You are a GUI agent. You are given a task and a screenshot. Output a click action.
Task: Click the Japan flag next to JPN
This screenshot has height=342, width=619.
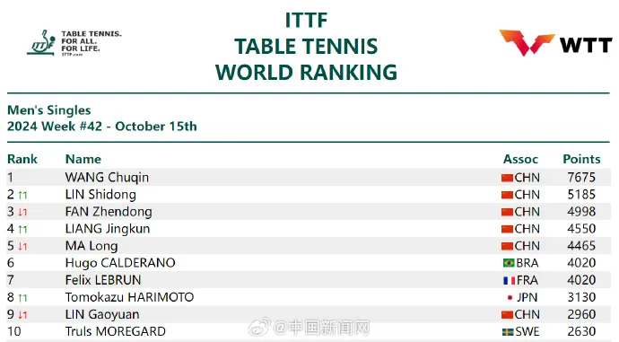click(510, 297)
